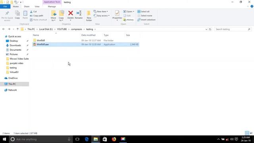The image size is (254, 143).
Task: Click the Copy ribbon button
Action: [17, 15]
